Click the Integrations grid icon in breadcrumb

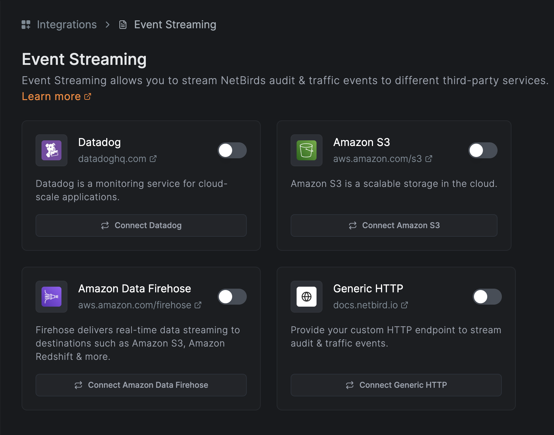click(26, 24)
